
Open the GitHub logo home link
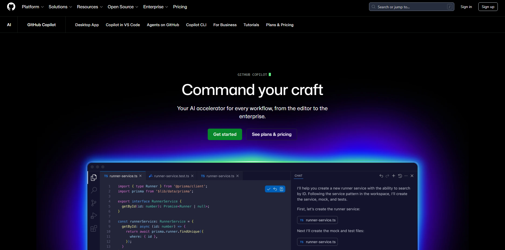(11, 7)
